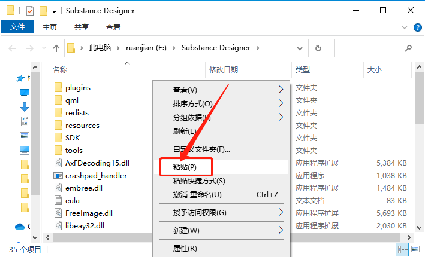Sort by the 类型 column header
Viewport: 425px width, 257px height.
coord(303,70)
